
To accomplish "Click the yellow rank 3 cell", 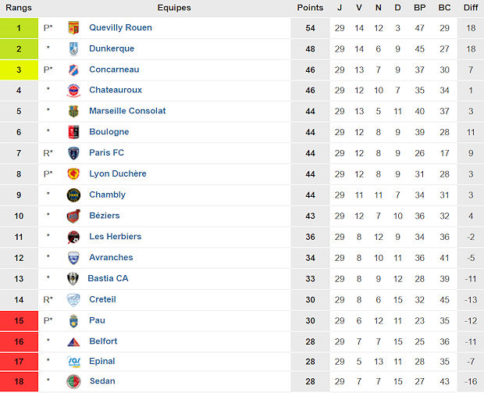I will coord(19,70).
